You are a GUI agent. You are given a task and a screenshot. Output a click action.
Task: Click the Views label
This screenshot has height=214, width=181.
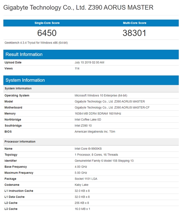8,68
